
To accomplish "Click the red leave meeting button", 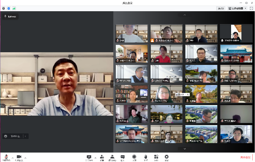I will click(245, 157).
